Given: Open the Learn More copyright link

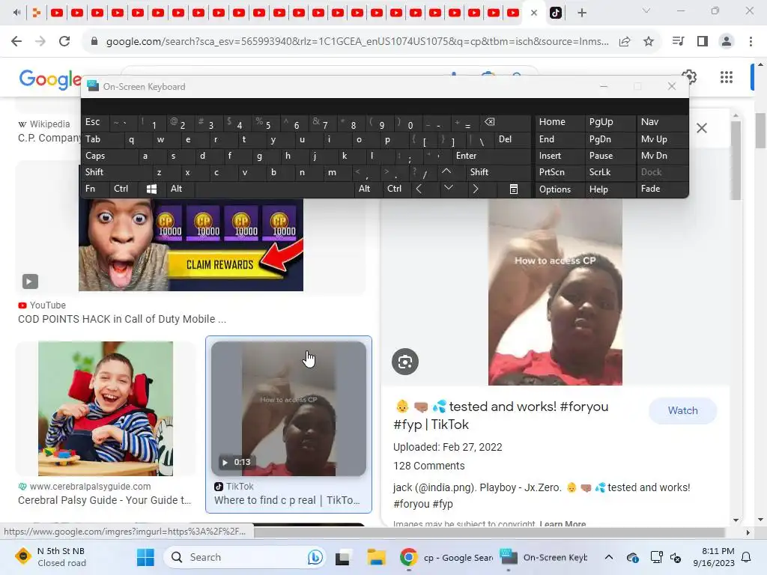Looking at the screenshot, I should pos(563,523).
